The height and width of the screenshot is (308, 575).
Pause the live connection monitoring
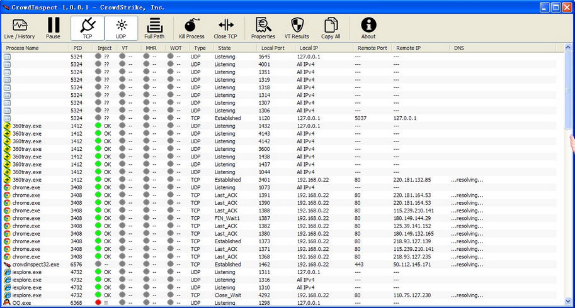[x=54, y=29]
